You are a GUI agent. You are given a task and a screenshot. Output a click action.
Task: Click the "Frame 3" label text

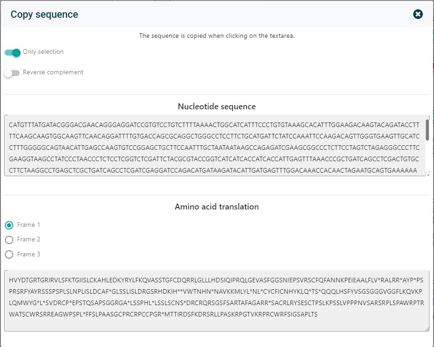click(x=29, y=254)
